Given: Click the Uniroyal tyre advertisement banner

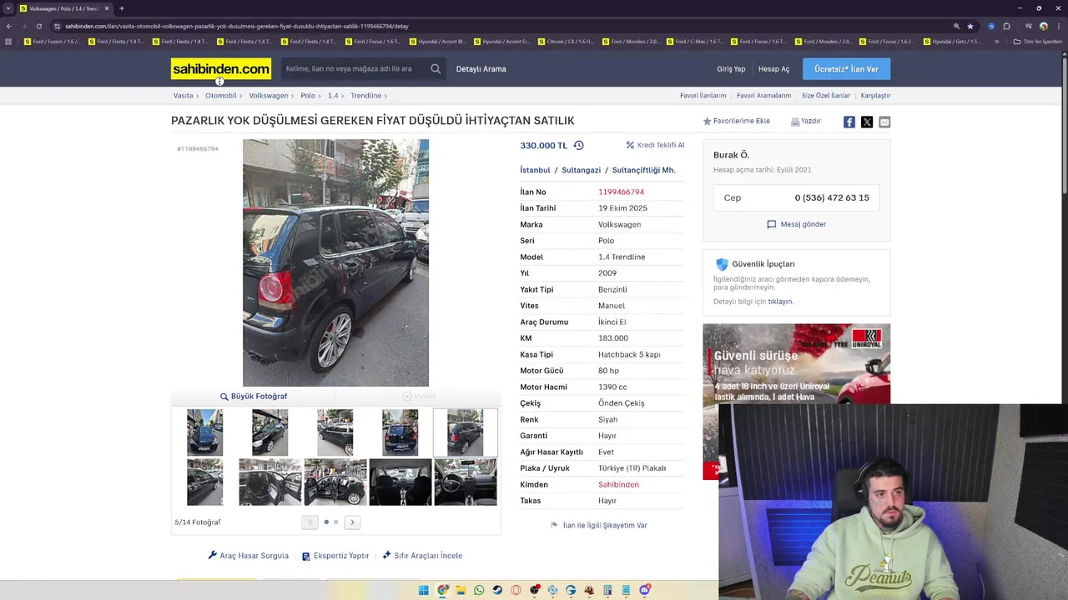Looking at the screenshot, I should coord(796,363).
